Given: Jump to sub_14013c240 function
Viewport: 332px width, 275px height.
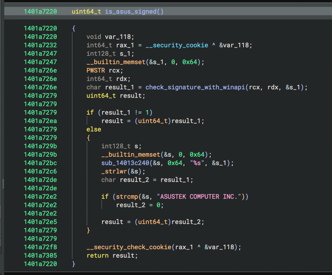Looking at the screenshot, I should coord(125,163).
